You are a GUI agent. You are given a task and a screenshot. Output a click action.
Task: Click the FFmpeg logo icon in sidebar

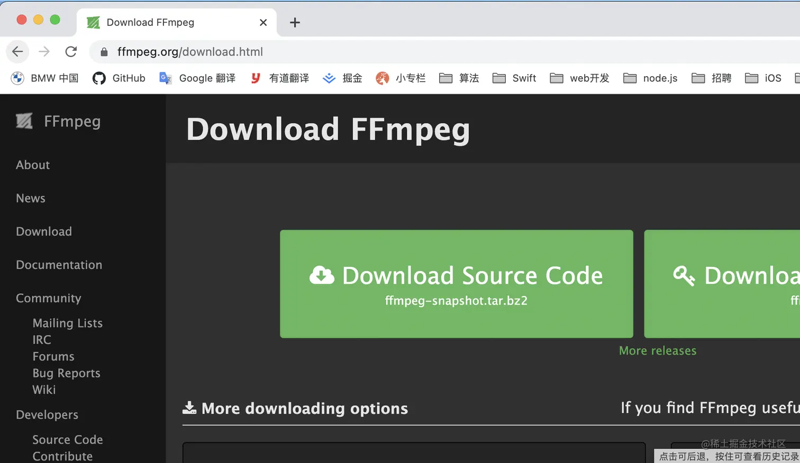pyautogui.click(x=24, y=121)
